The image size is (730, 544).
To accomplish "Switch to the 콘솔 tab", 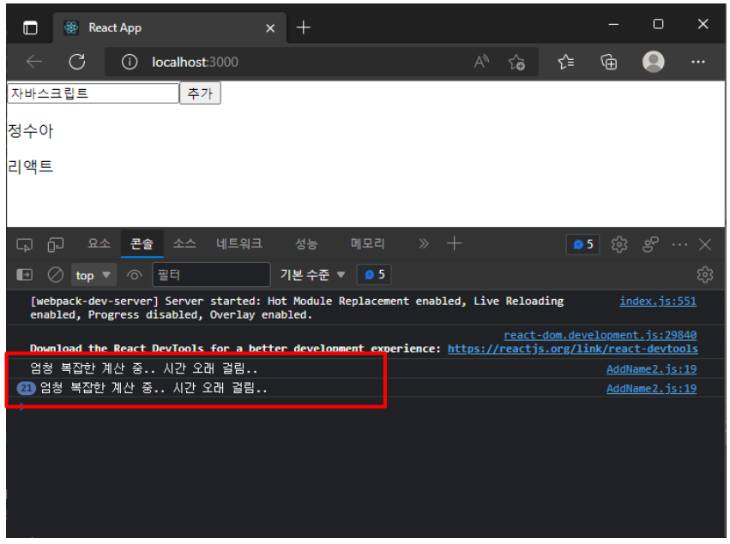I will pos(142,243).
